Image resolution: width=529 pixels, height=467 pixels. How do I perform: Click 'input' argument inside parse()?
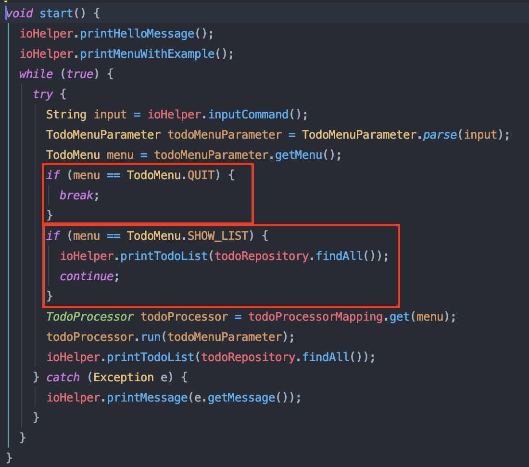[480, 135]
